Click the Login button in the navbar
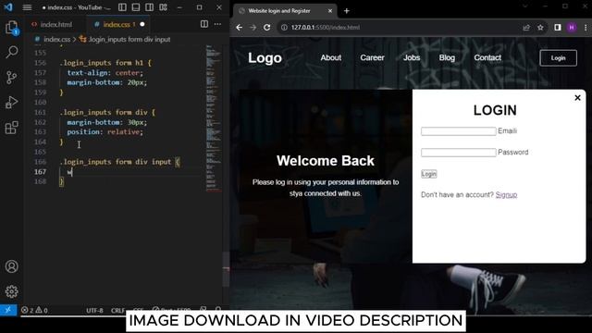592x333 pixels. pyautogui.click(x=558, y=58)
